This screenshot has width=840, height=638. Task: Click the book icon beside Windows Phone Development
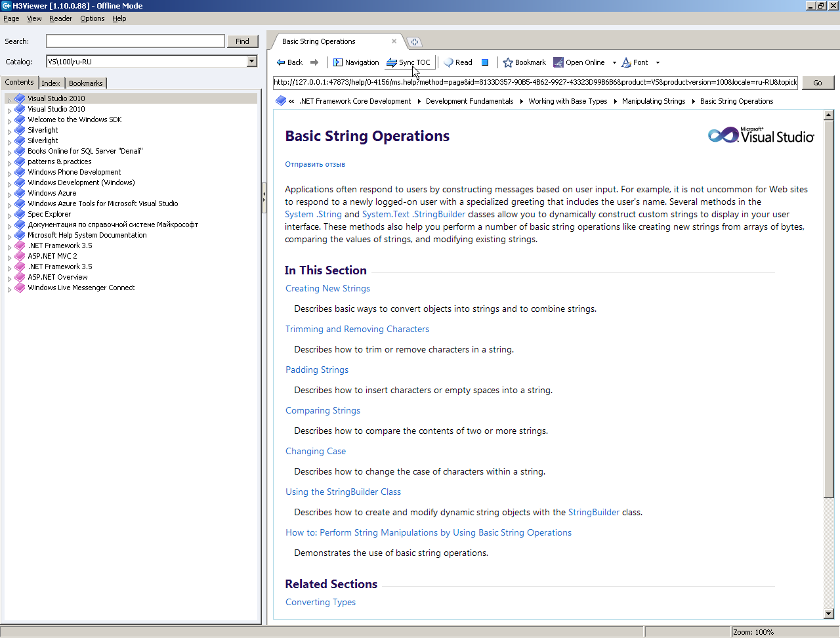click(20, 172)
